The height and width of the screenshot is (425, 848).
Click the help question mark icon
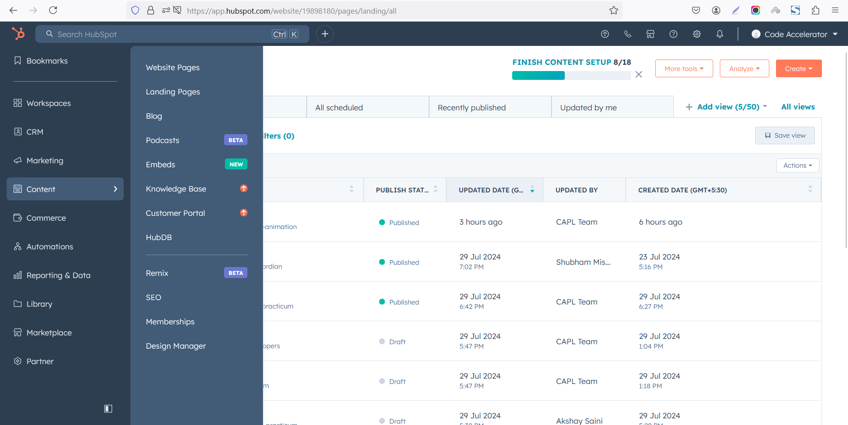[x=673, y=34]
